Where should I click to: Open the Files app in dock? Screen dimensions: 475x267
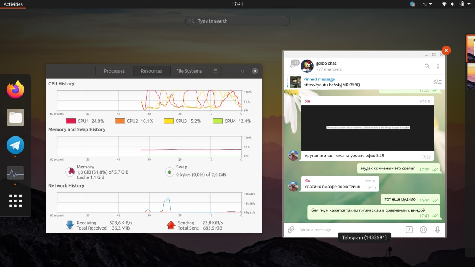click(16, 118)
